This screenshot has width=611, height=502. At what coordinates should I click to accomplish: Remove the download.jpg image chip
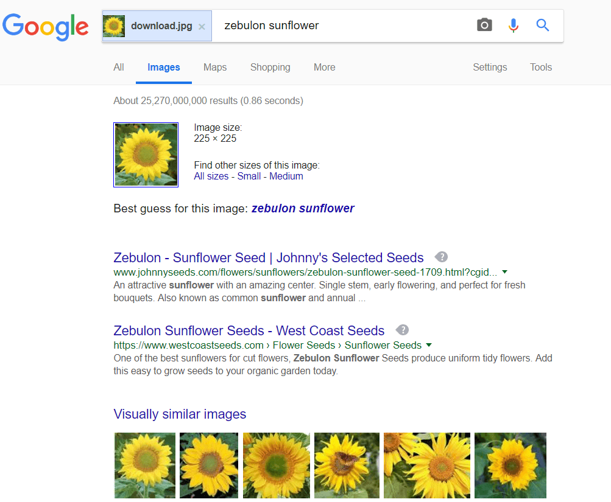click(201, 27)
